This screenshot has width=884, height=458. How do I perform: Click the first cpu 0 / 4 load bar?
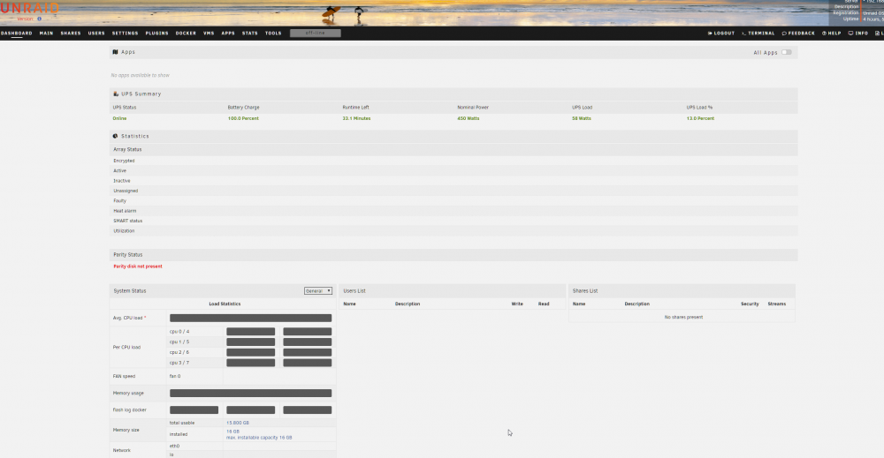(x=250, y=332)
